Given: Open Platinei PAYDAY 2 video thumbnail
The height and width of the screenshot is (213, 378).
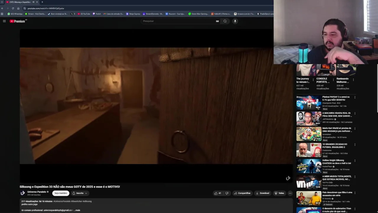Looking at the screenshot, I should coord(309,102).
